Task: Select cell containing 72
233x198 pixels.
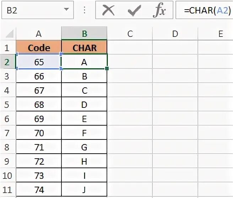Action: [x=39, y=161]
